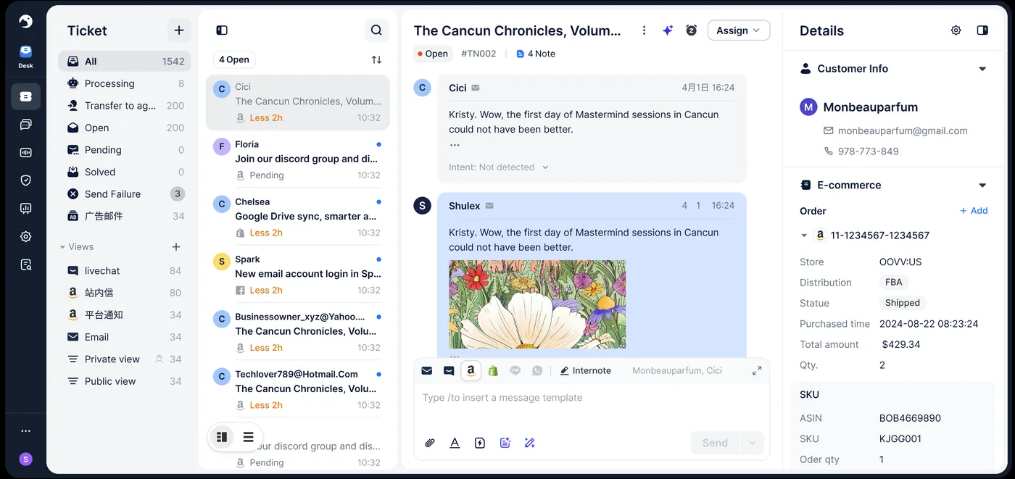Click the message template input field
Viewport: 1015px width, 479px height.
pyautogui.click(x=591, y=398)
